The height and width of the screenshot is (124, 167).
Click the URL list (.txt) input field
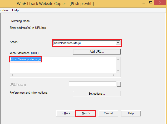(x=92, y=84)
